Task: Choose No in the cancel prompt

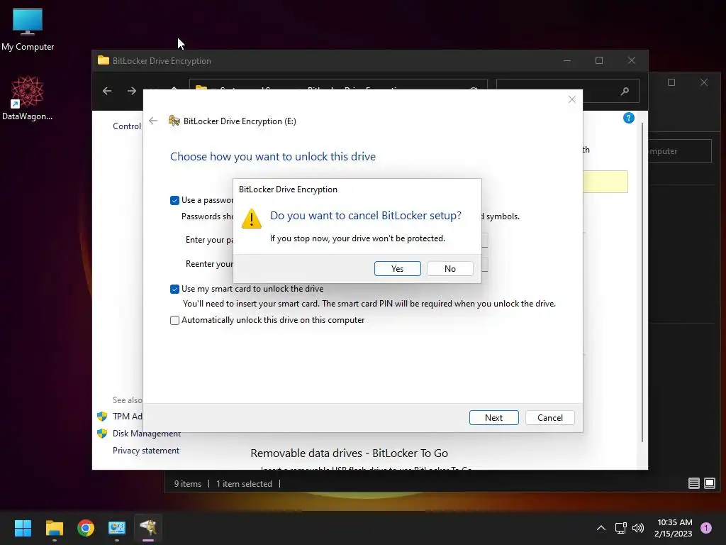Action: [x=449, y=269]
